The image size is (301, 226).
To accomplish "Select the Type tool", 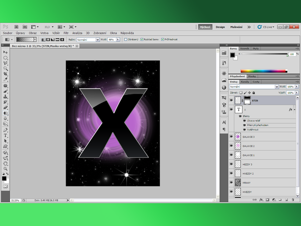I will click(6, 135).
